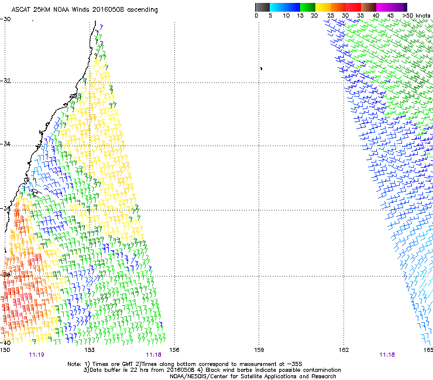Screen dimensions: 433x380
Task: Click the longitude label "162"
Action: 343,350
